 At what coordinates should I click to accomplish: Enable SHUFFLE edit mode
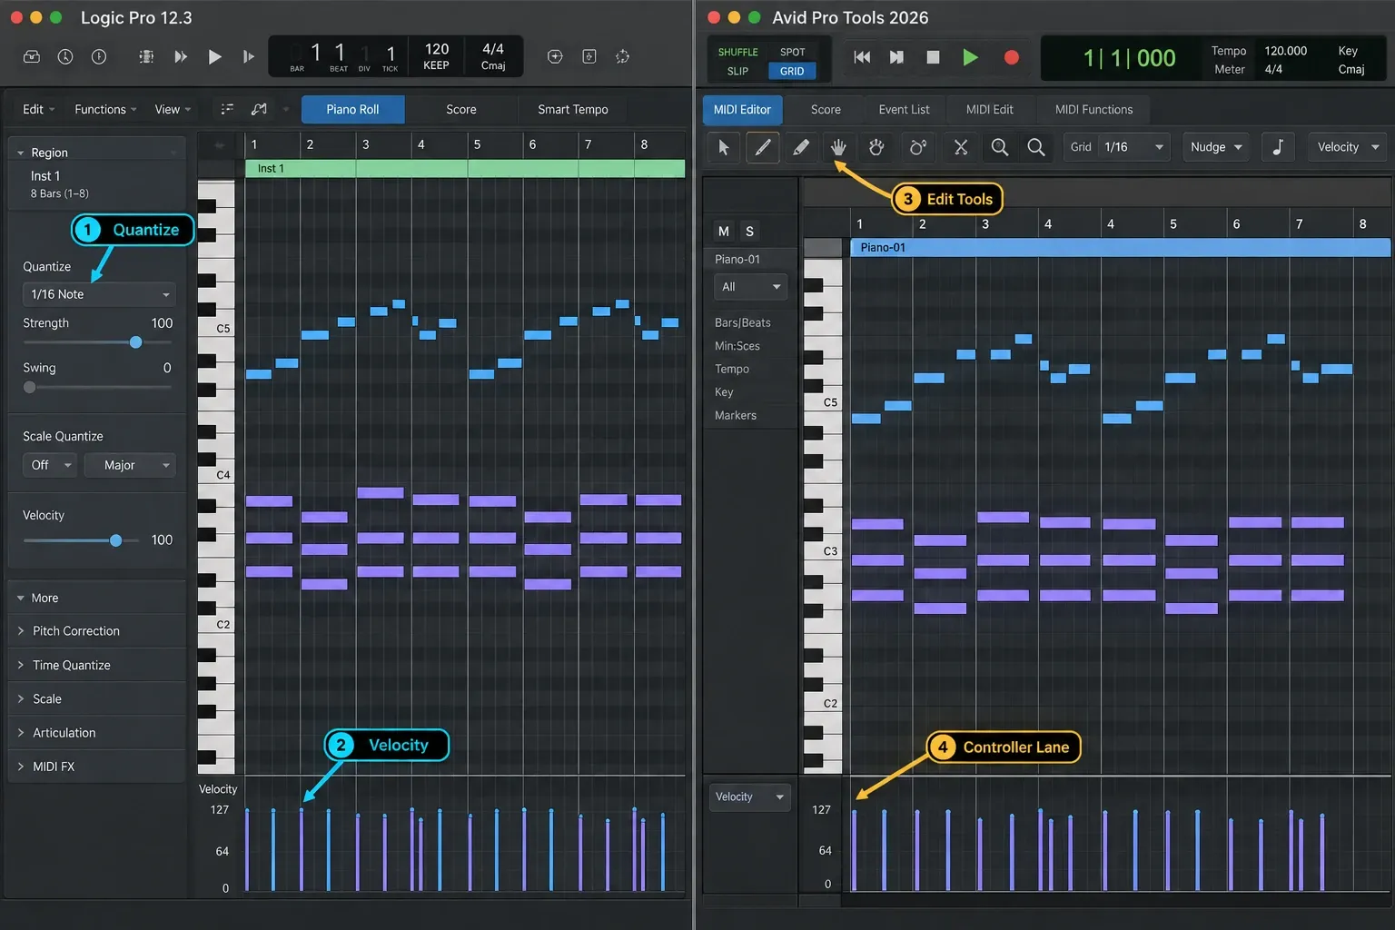(737, 52)
